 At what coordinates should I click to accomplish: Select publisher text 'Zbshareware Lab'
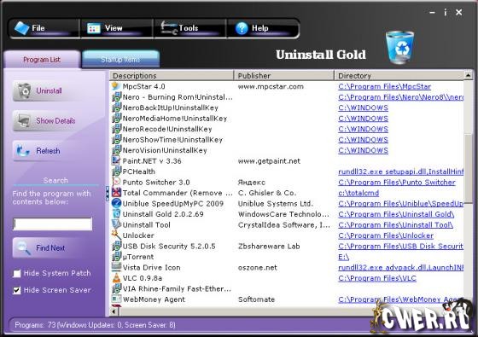(x=269, y=247)
